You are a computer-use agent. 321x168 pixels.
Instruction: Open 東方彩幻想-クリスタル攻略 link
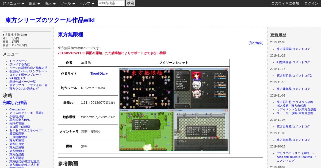(295, 102)
